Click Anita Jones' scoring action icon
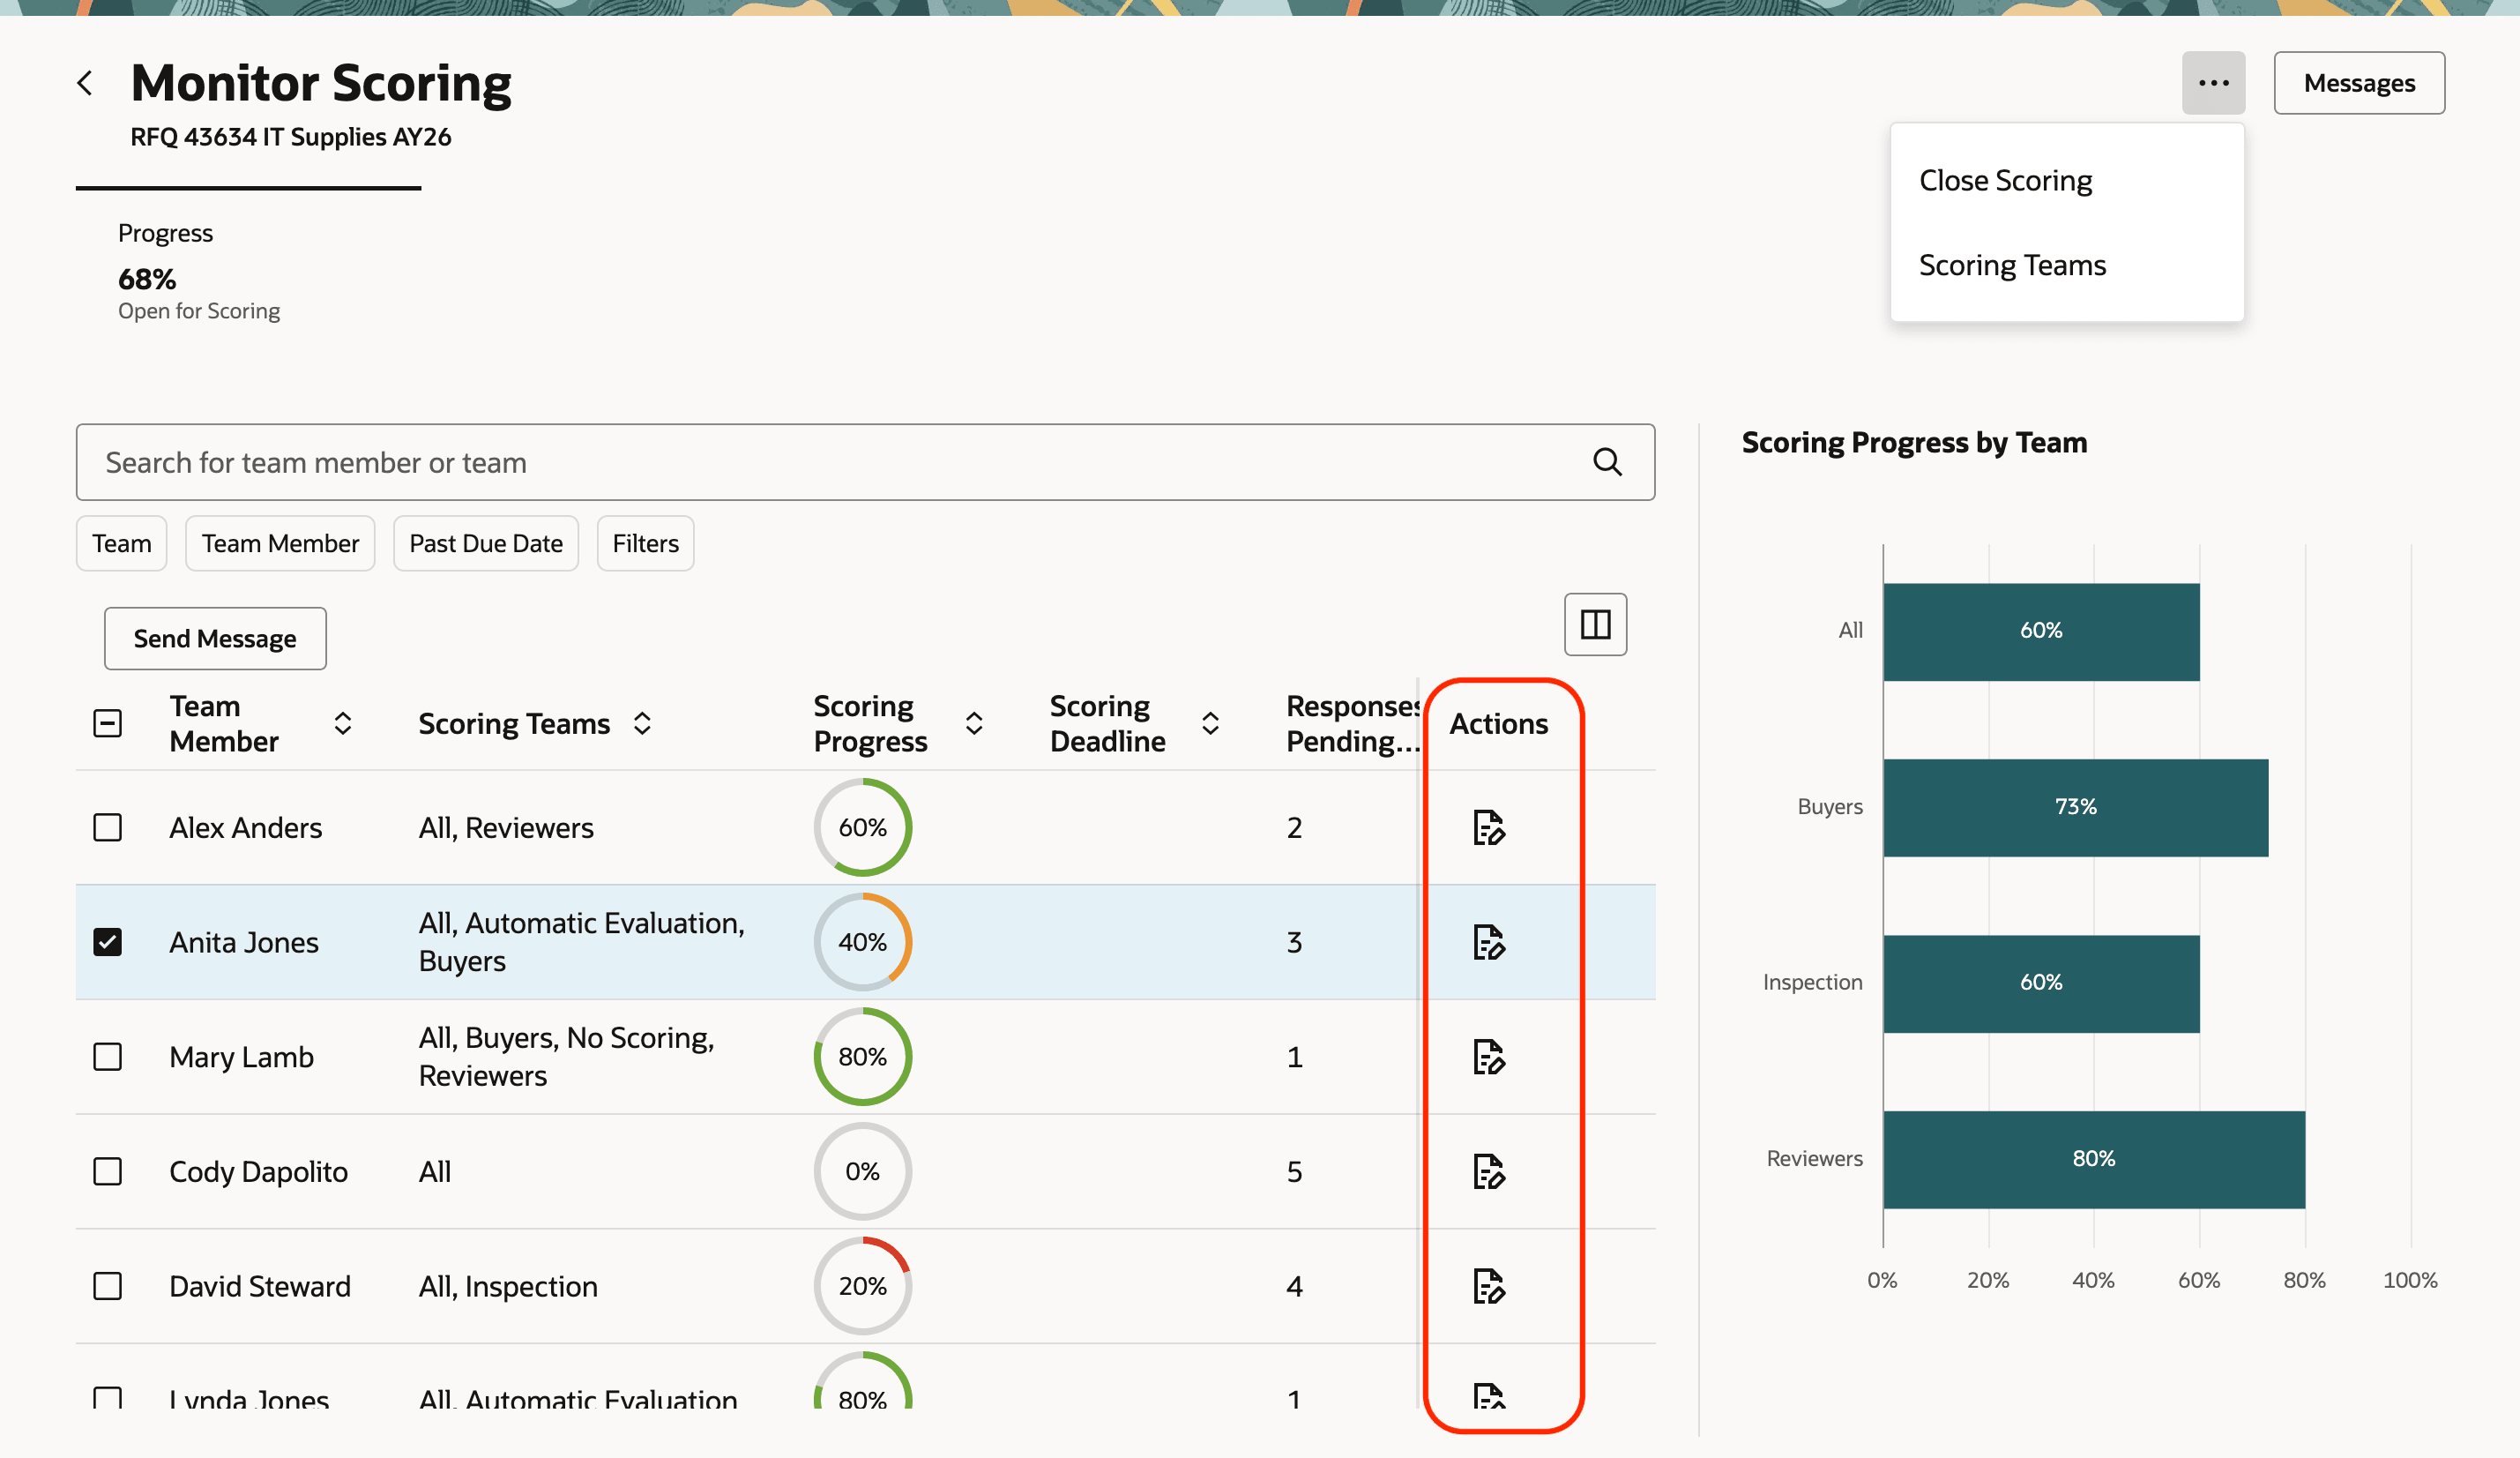 1488,942
